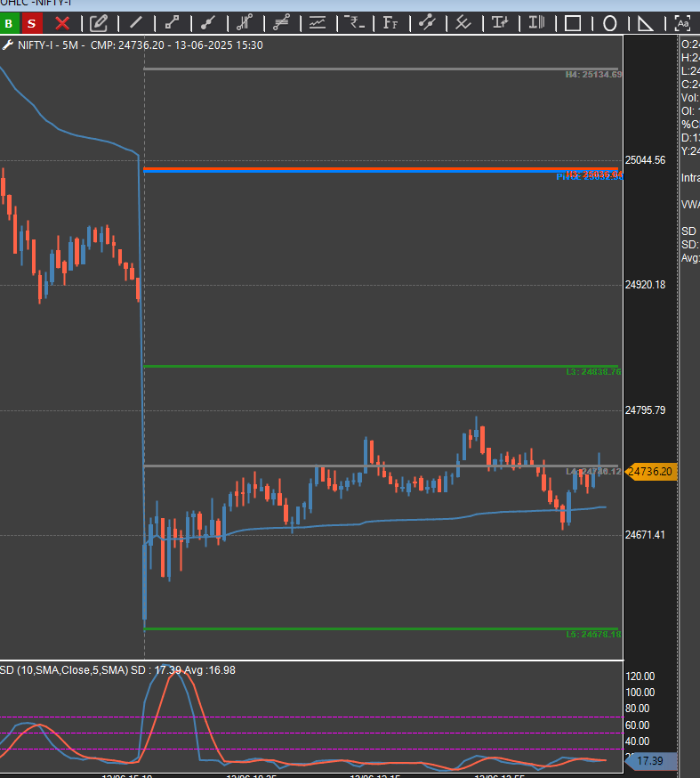Click the Aa text frame icon
Image resolution: width=700 pixels, height=778 pixels.
point(682,23)
